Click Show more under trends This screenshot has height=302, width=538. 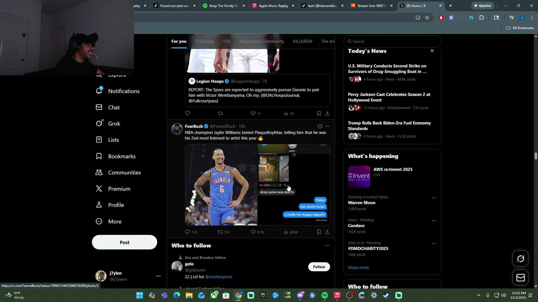click(359, 268)
